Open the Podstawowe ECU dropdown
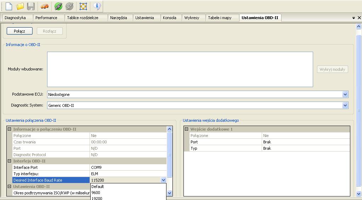The height and width of the screenshot is (200, 362). pos(345,95)
